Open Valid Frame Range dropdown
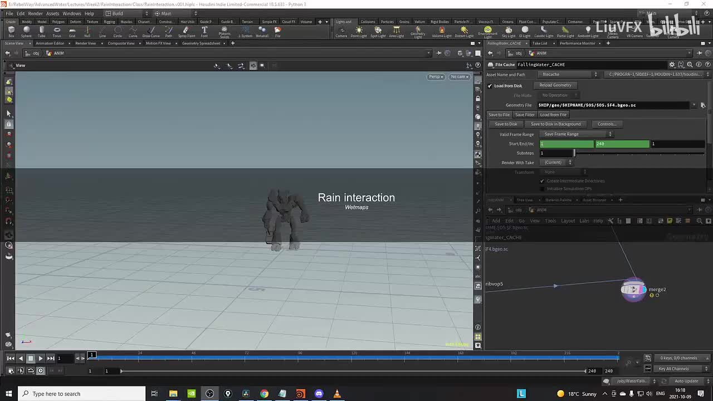This screenshot has width=713, height=401. point(578,134)
